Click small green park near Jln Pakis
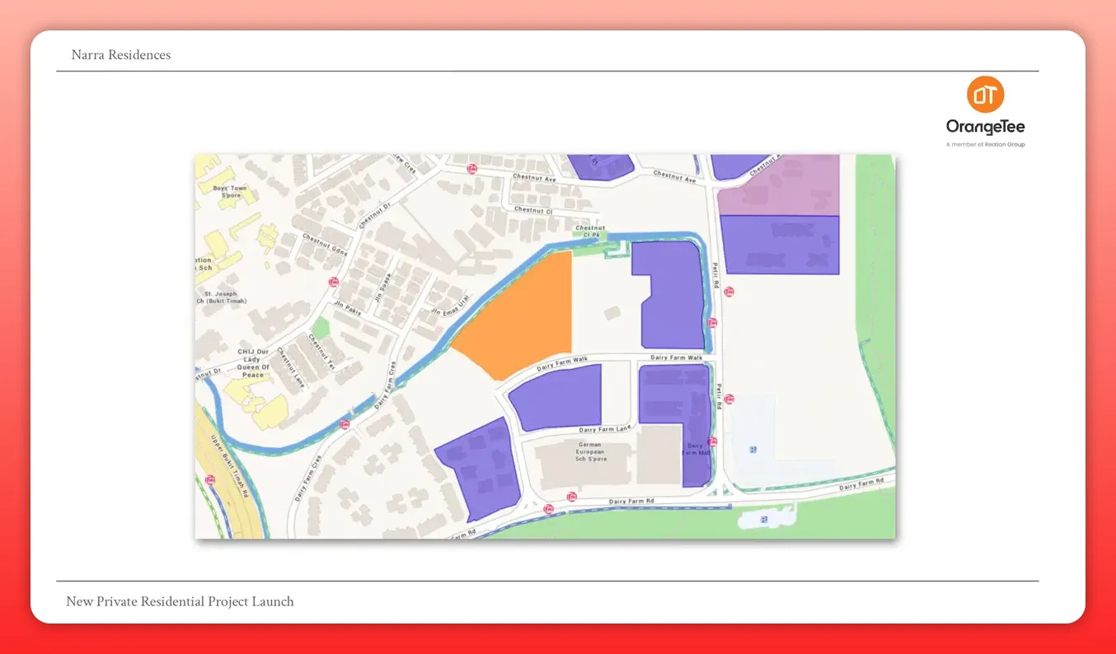This screenshot has width=1116, height=654. point(320,328)
